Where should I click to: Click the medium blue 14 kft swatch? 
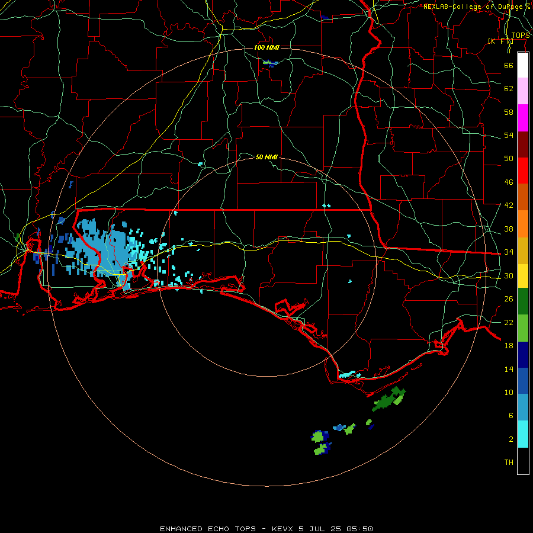(x=523, y=381)
